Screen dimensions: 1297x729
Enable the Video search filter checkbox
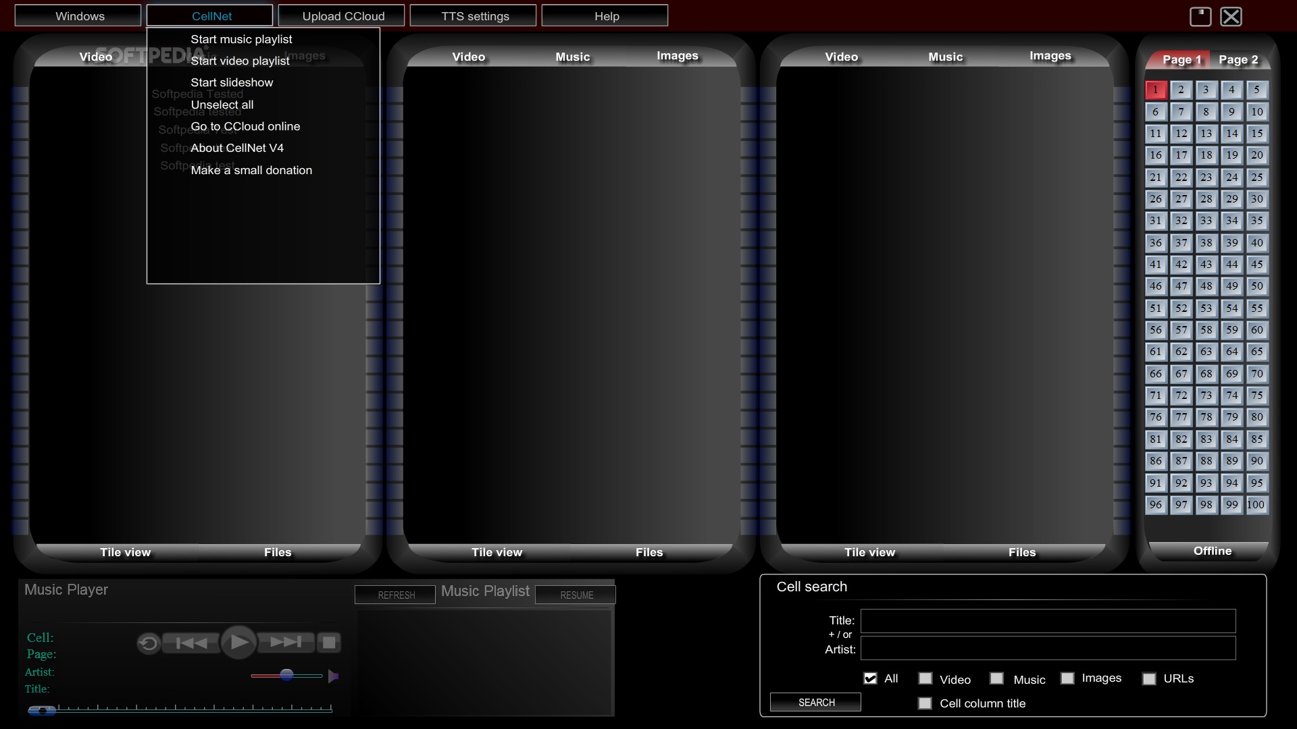tap(925, 678)
